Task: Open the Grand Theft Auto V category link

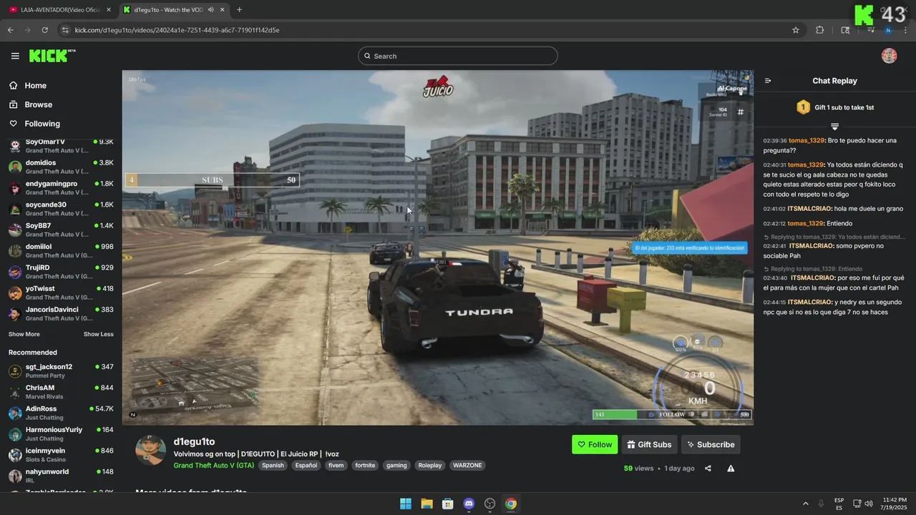Action: 213,466
